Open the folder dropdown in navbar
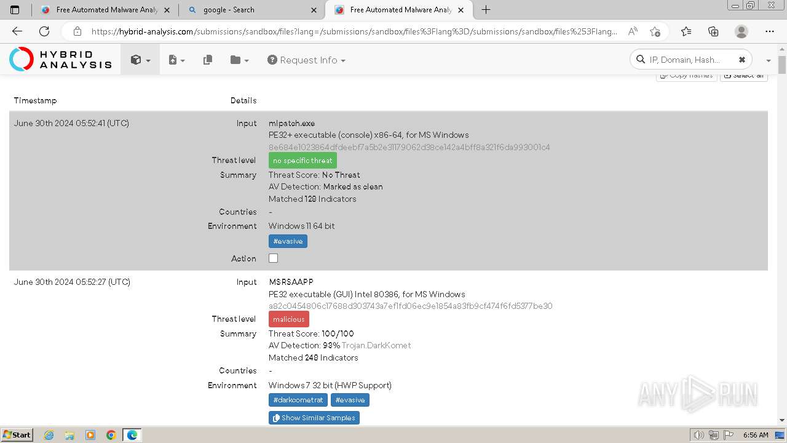787x443 pixels. tap(239, 60)
